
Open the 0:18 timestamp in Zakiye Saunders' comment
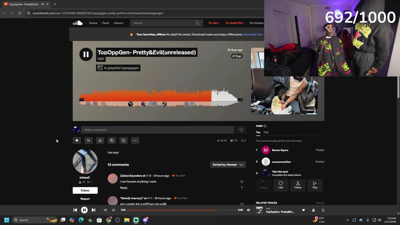(148, 176)
